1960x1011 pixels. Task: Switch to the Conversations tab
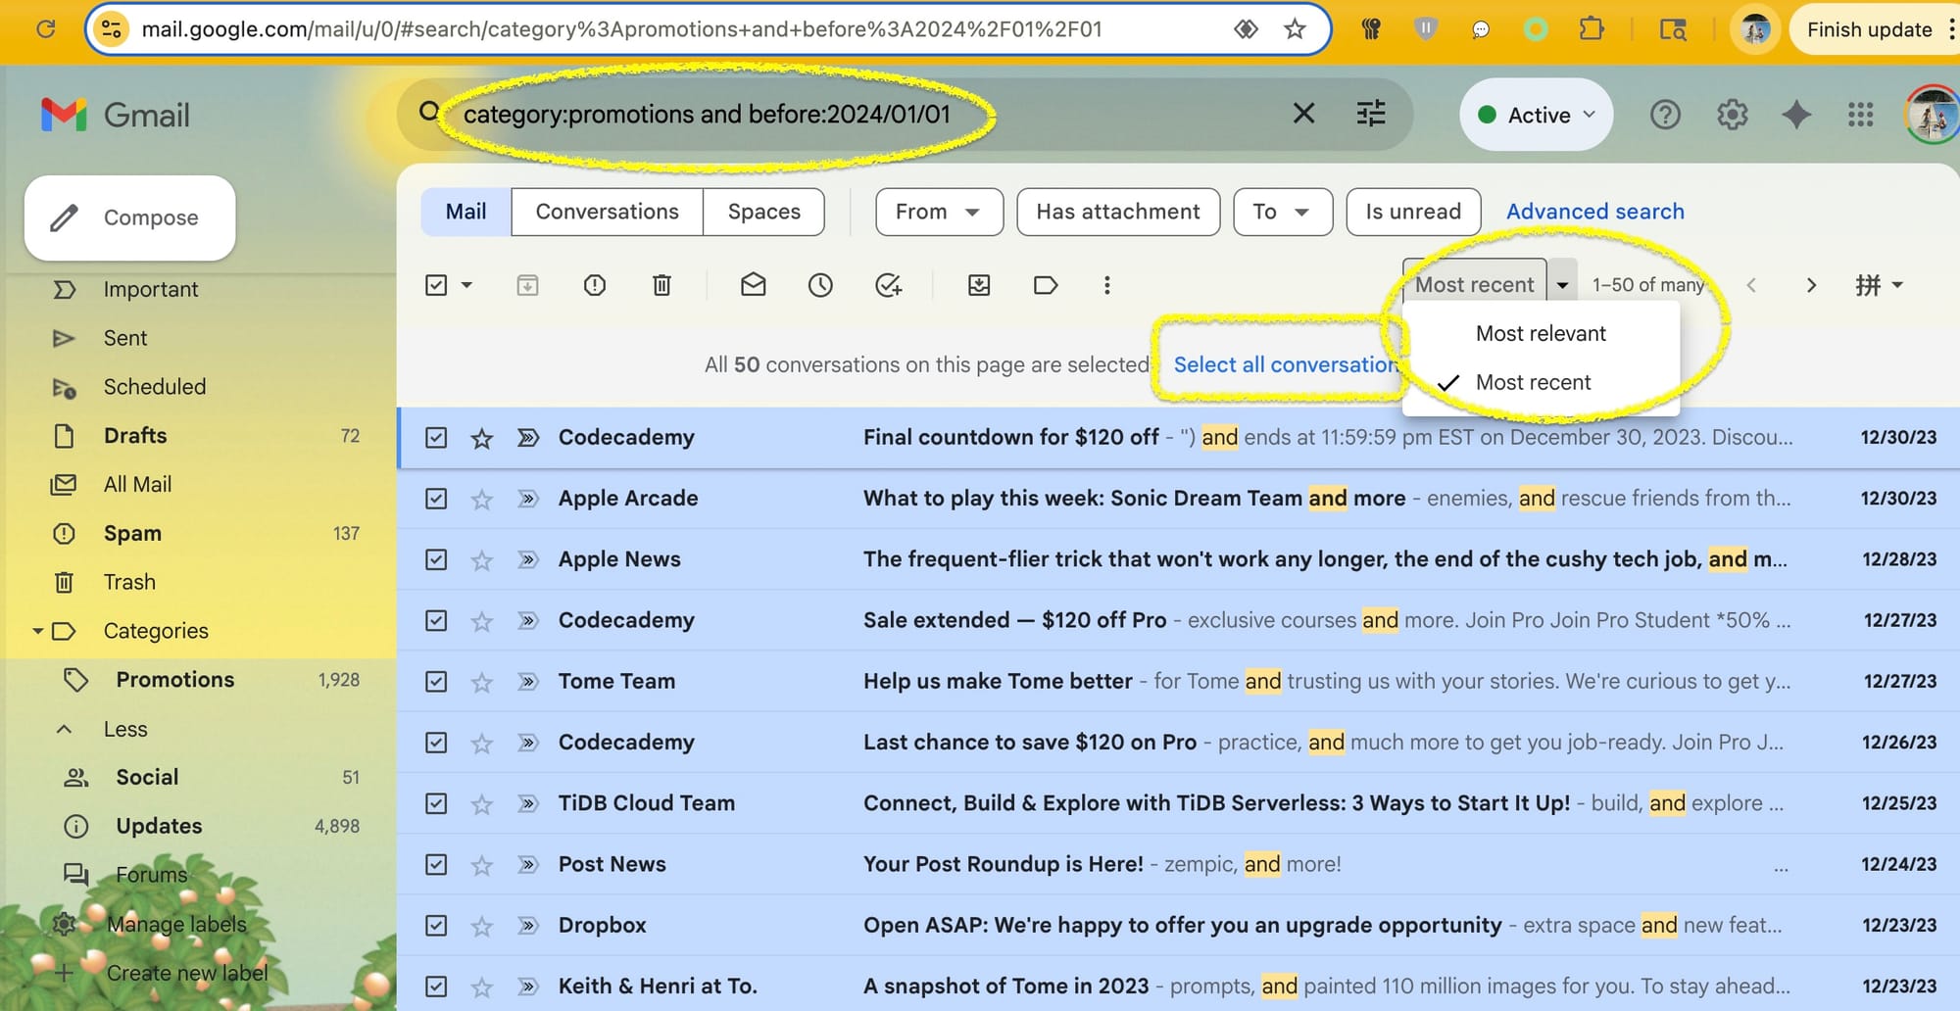pos(607,212)
